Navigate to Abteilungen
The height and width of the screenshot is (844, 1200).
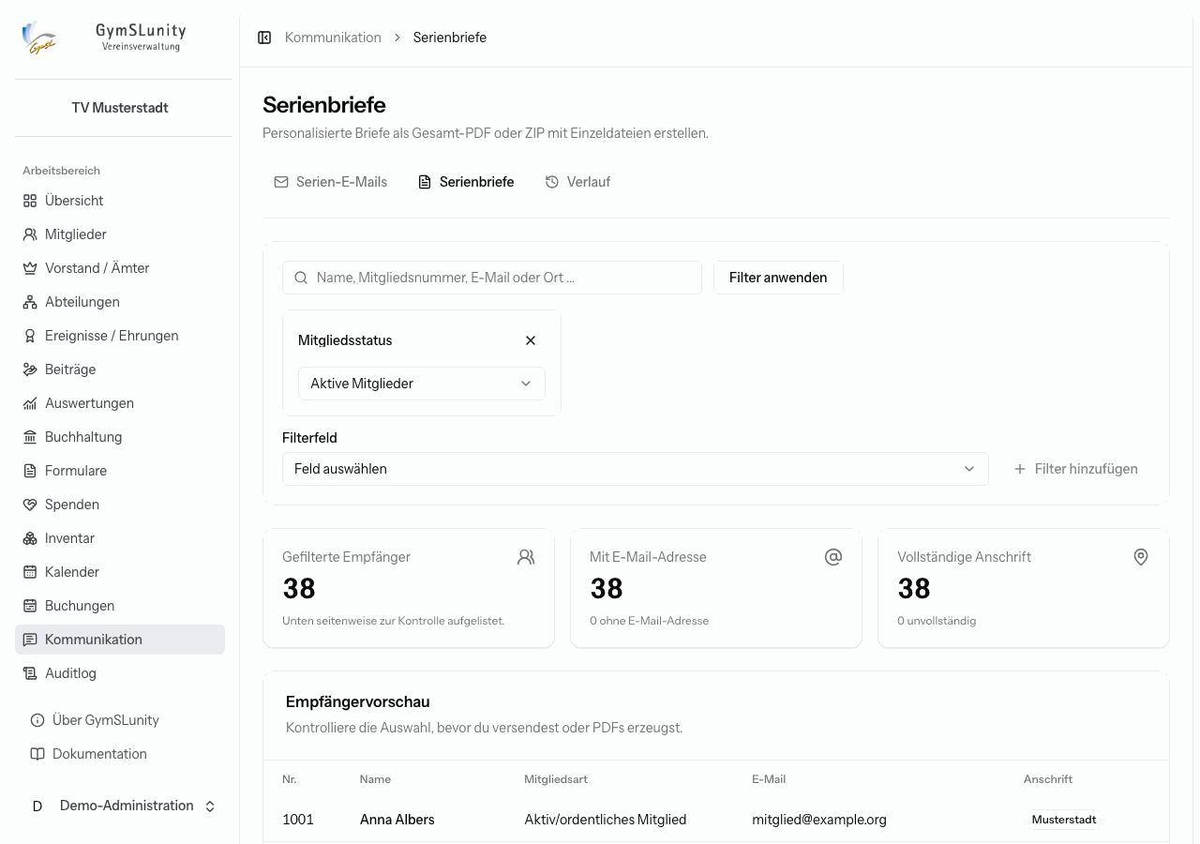pyautogui.click(x=120, y=302)
